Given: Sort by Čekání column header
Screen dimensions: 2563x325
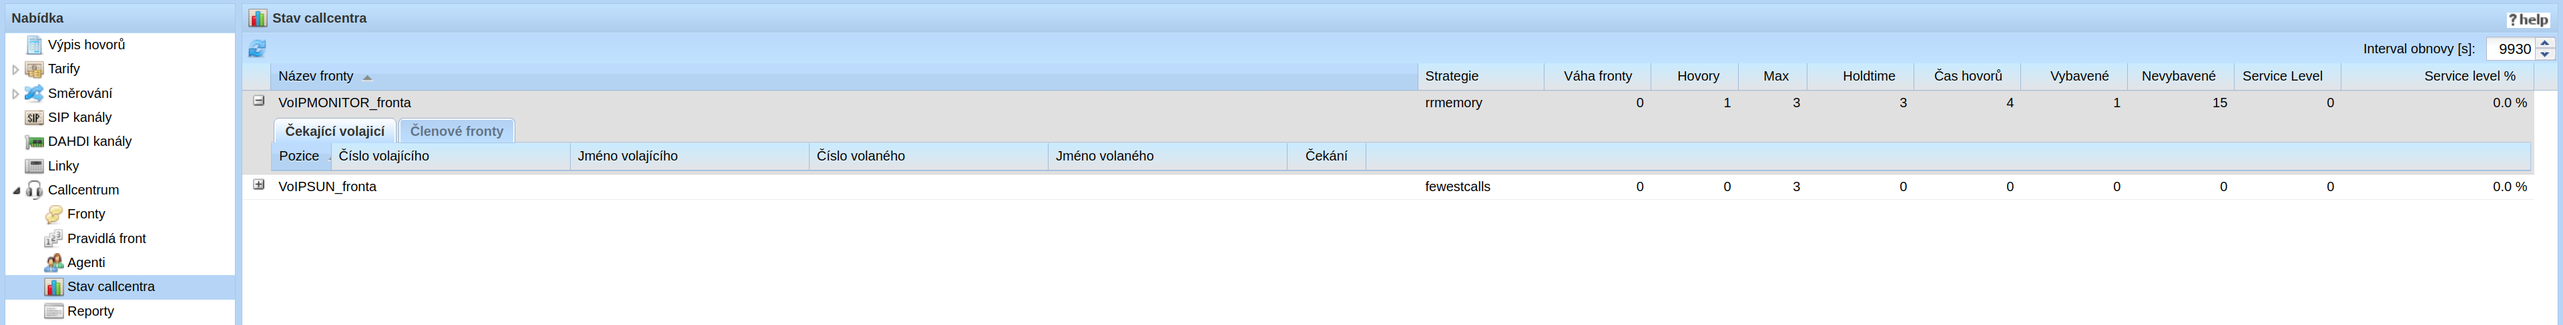Looking at the screenshot, I should pyautogui.click(x=1326, y=156).
